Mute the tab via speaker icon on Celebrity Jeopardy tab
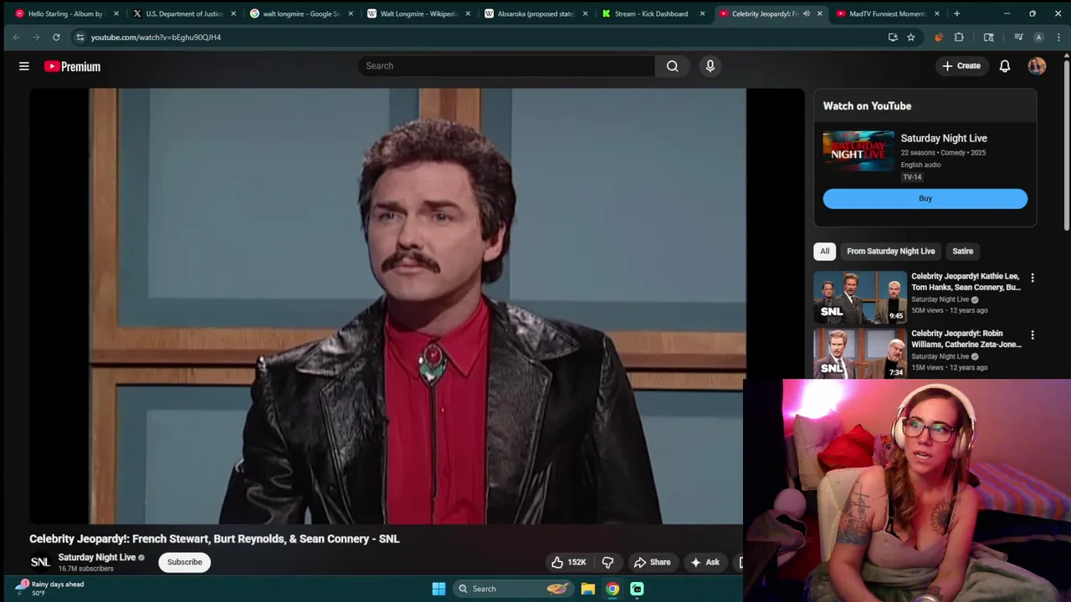Image resolution: width=1071 pixels, height=602 pixels. pos(806,13)
